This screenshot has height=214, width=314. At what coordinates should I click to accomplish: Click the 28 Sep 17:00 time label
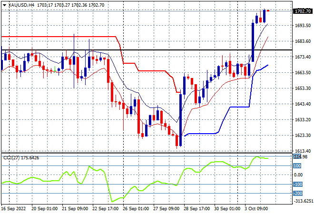click(196, 209)
